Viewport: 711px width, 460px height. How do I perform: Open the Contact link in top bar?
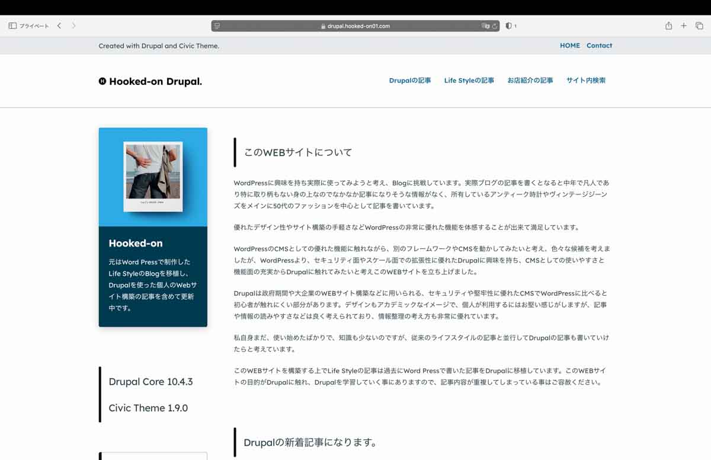(599, 46)
